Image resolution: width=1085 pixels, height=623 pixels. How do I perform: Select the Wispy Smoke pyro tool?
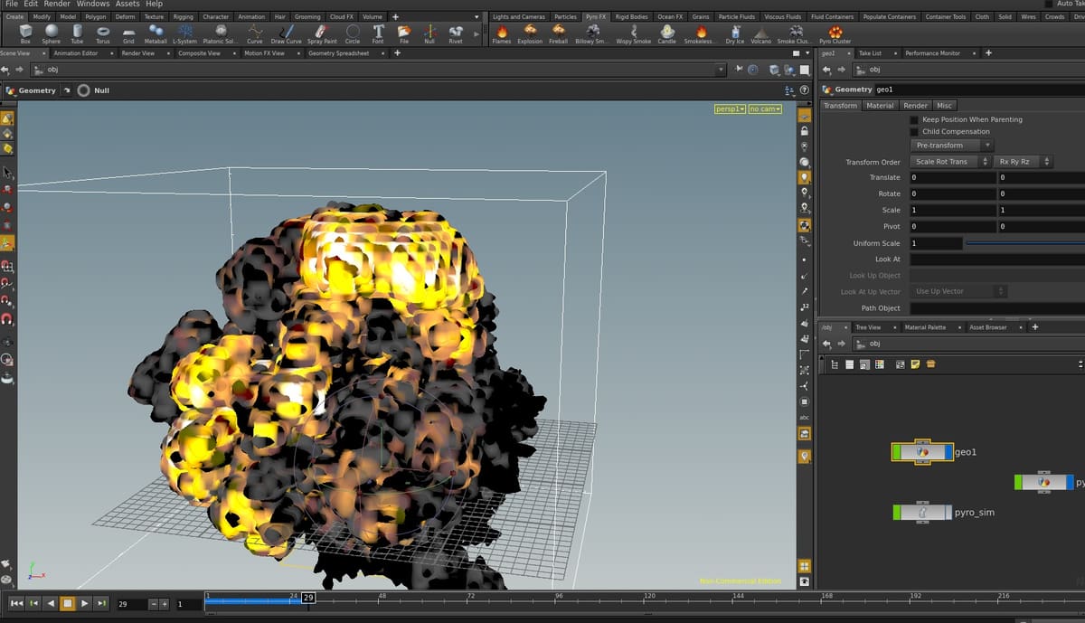coord(634,34)
